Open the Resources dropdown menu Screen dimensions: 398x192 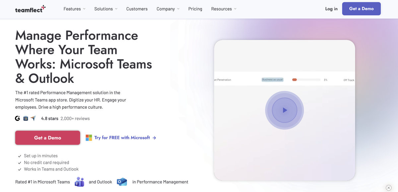(224, 9)
